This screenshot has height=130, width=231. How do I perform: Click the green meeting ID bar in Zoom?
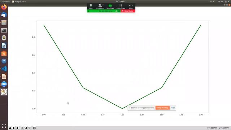(104, 11)
